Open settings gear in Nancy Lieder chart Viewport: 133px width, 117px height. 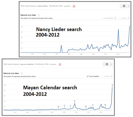click(x=124, y=6)
